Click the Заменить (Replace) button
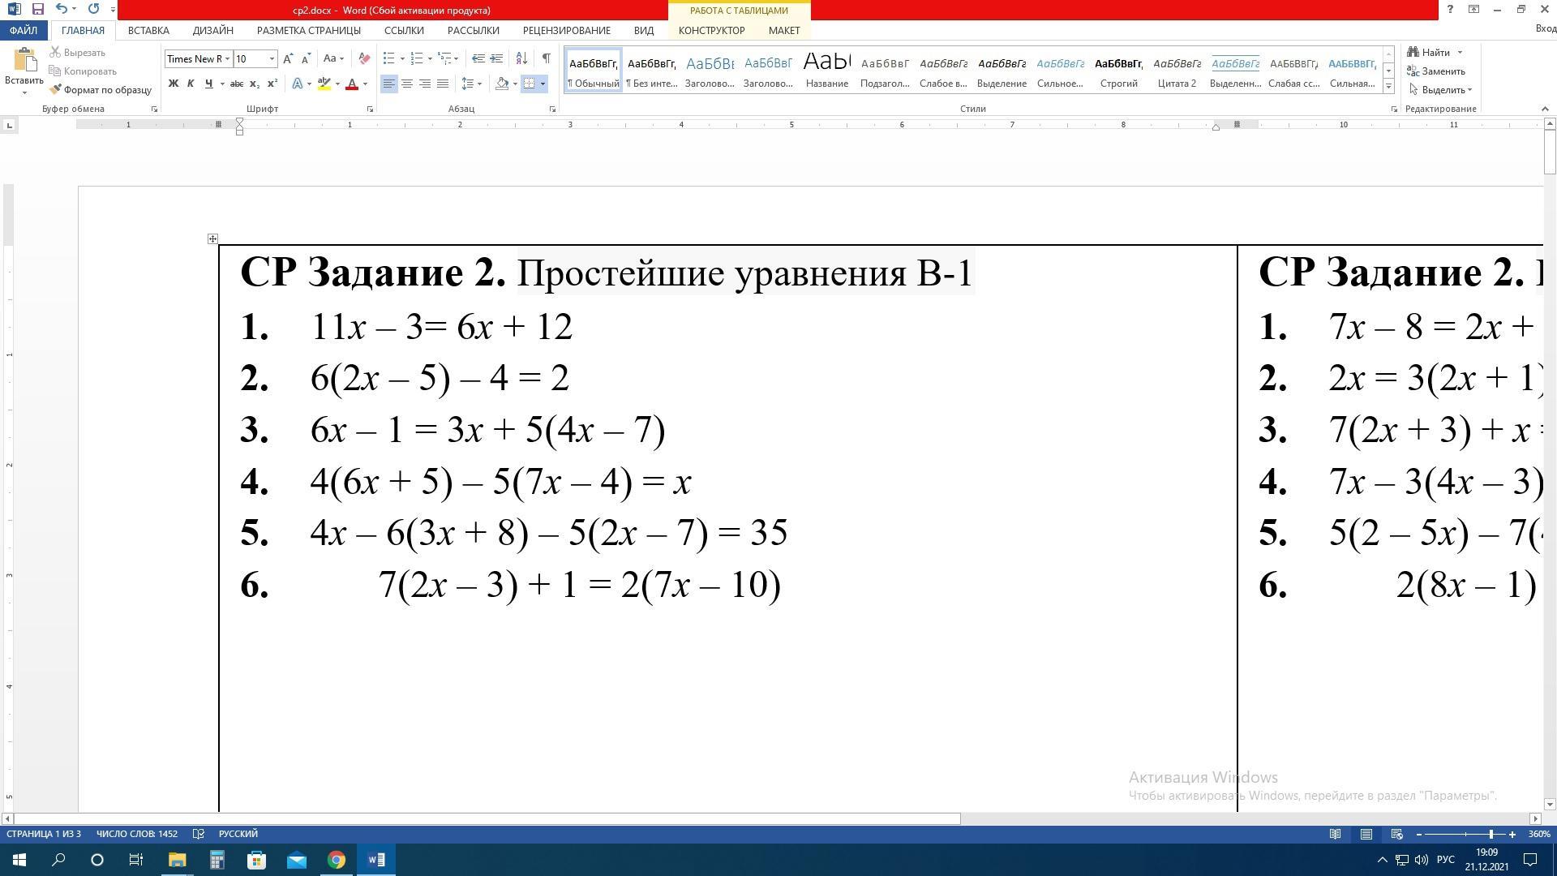 [1436, 71]
